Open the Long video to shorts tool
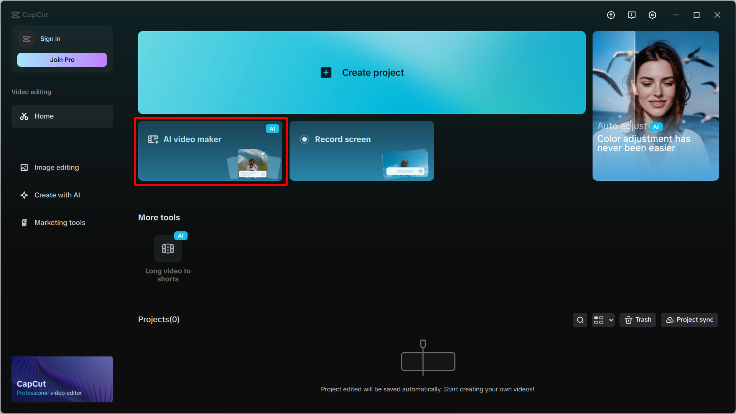Image resolution: width=736 pixels, height=414 pixels. point(168,249)
